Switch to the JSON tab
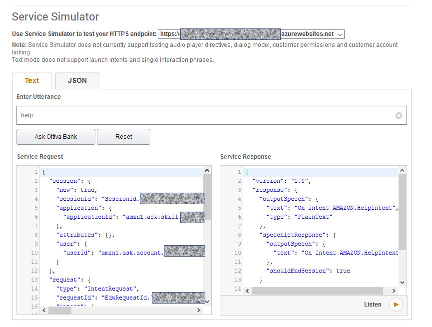Image resolution: width=432 pixels, height=327 pixels. tap(77, 80)
